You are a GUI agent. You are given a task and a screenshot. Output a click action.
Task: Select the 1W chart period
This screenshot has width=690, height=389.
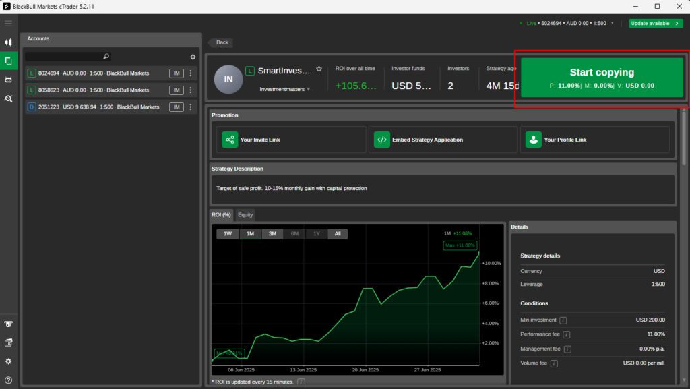tap(228, 234)
